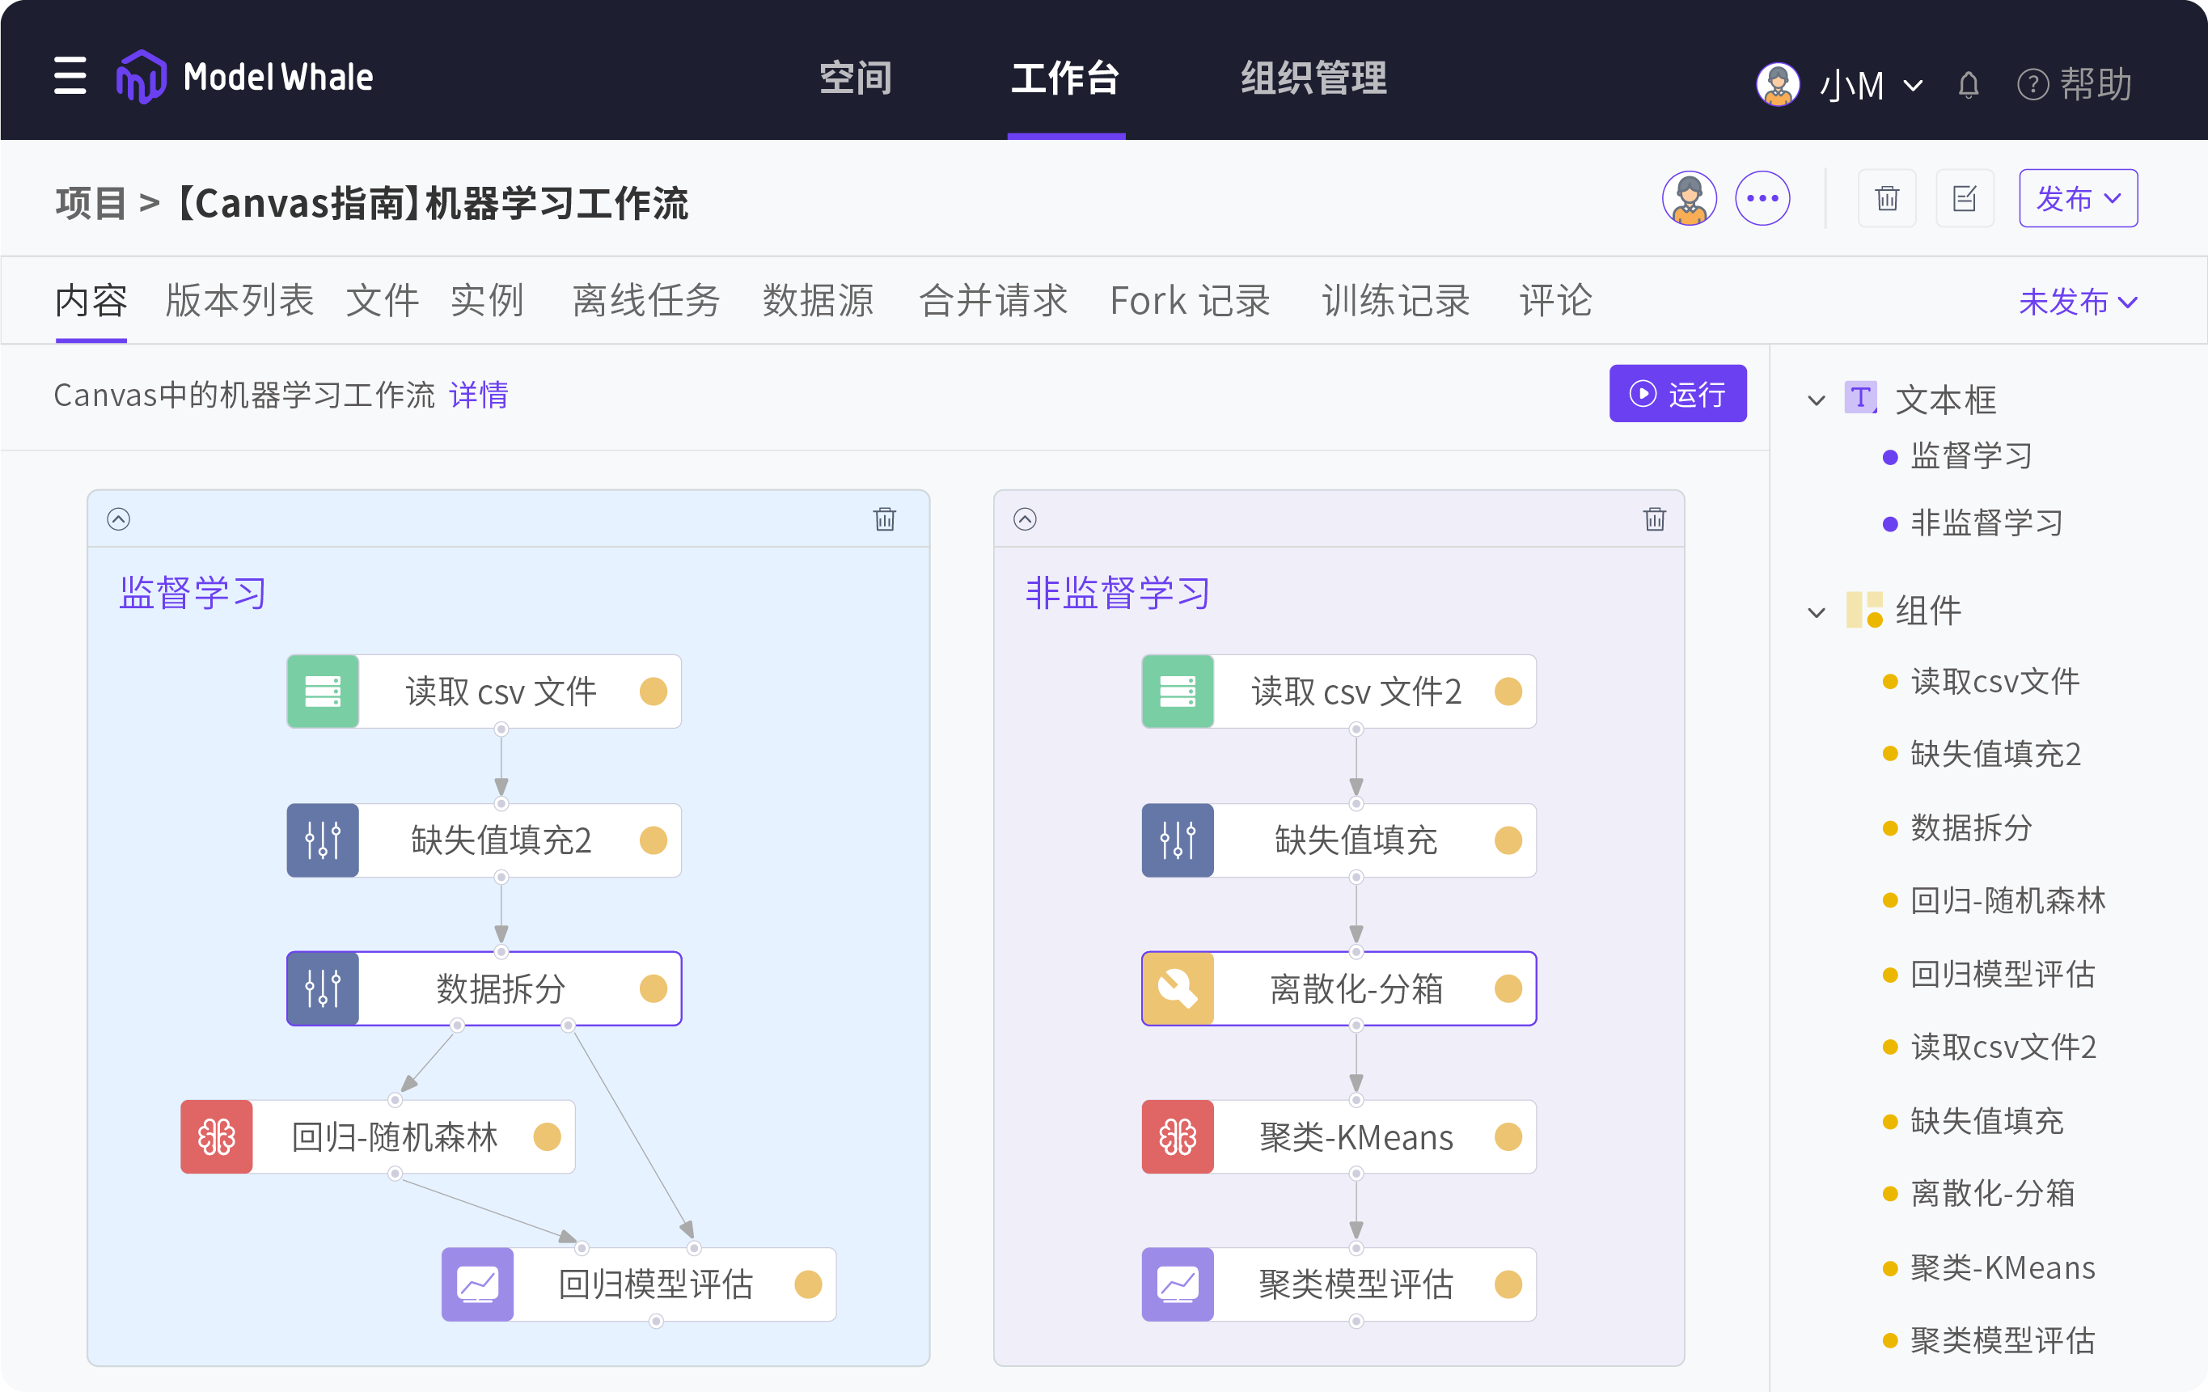
Task: Click the 缺失值填充 node slider icon
Action: [x=1178, y=841]
